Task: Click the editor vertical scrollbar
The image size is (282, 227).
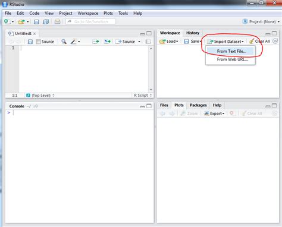Action: point(151,69)
